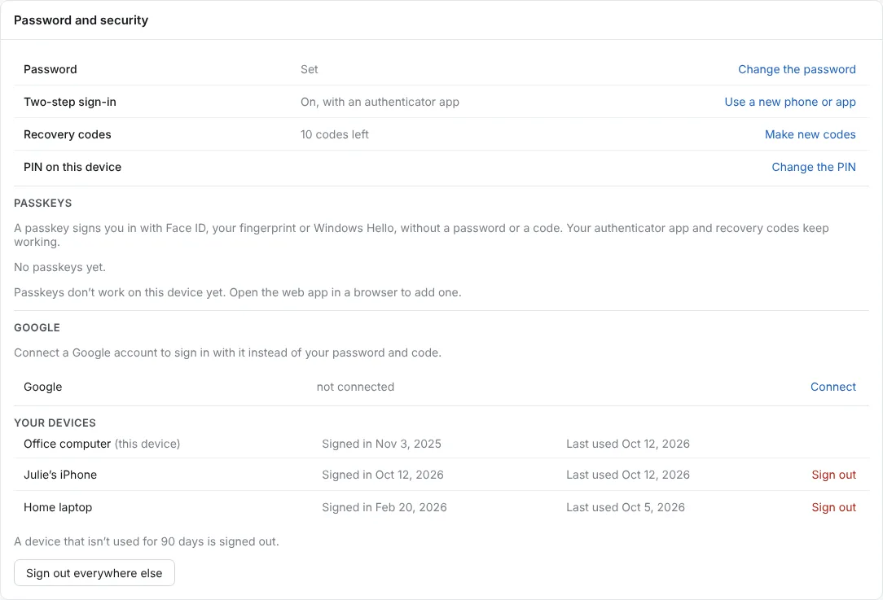
Task: Select the 10 codes left status text
Action: point(335,134)
